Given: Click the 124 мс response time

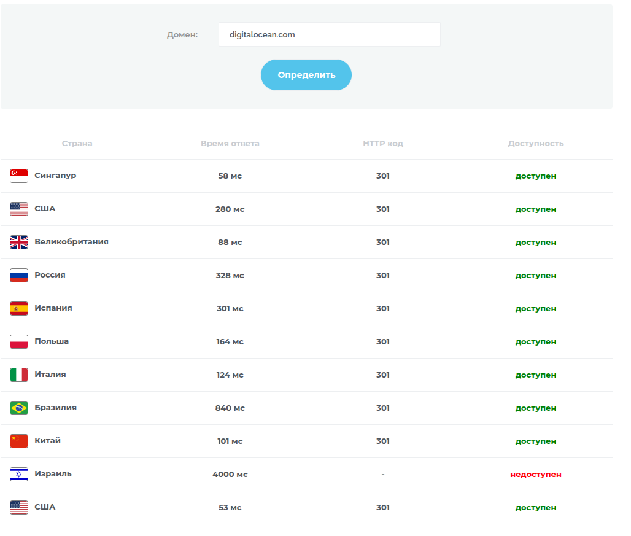Looking at the screenshot, I should point(230,375).
